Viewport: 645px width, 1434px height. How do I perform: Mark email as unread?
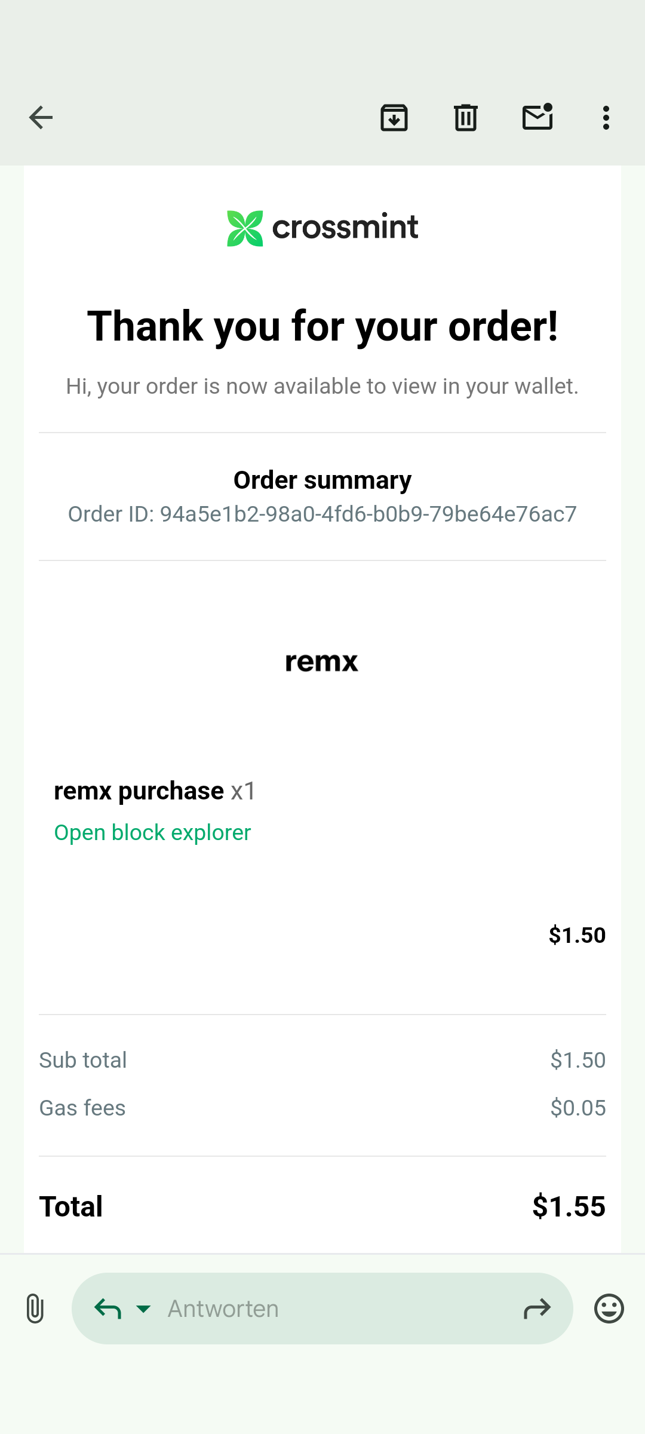(x=537, y=118)
